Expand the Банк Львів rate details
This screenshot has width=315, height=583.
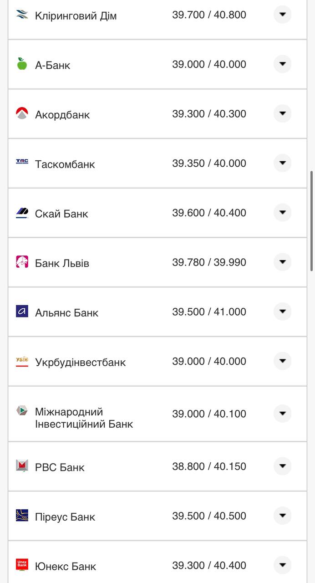pos(282,262)
